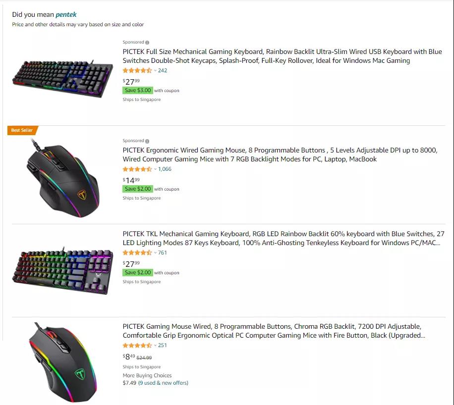Open the 251 ratings count link
This screenshot has height=405, width=454.
(x=163, y=346)
